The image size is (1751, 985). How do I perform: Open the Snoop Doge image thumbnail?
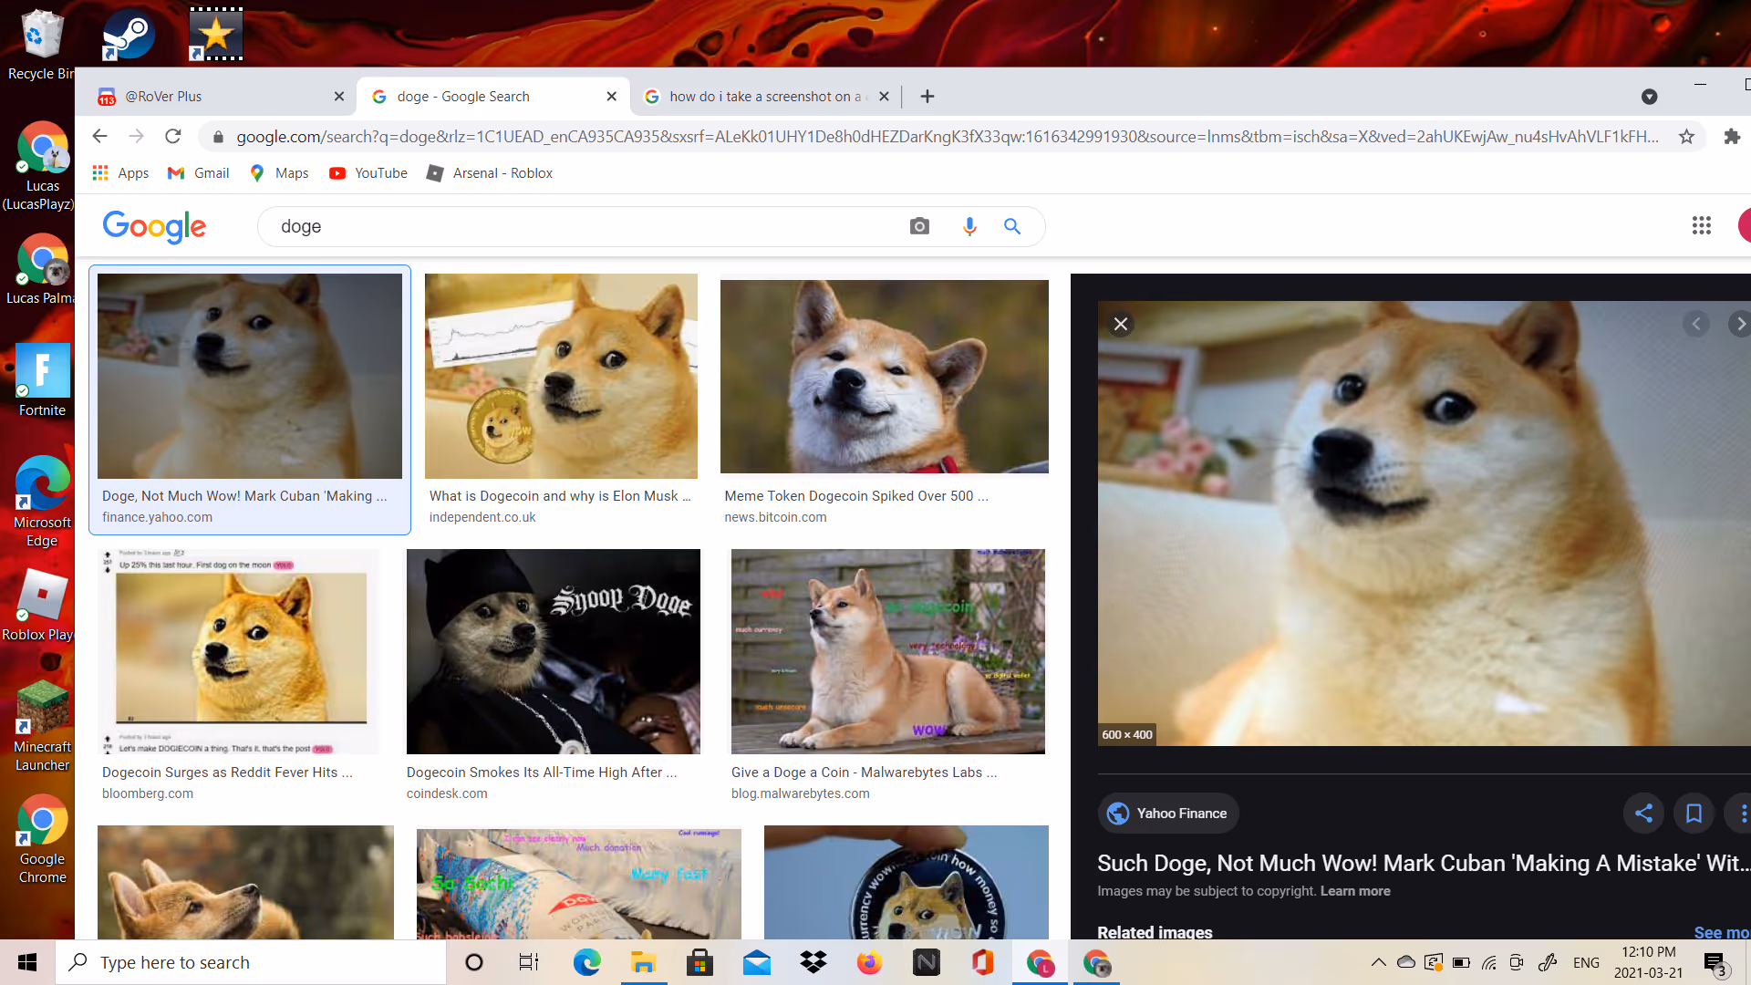point(554,651)
